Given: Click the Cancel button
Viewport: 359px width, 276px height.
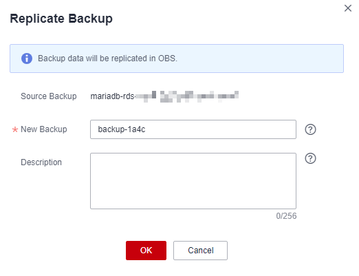Looking at the screenshot, I should tap(200, 251).
